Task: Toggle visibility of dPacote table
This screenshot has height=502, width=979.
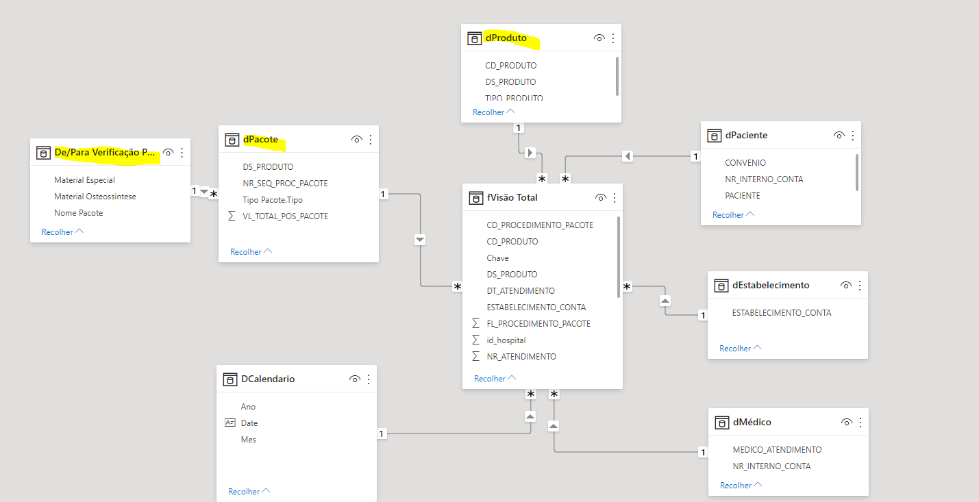Action: point(356,140)
